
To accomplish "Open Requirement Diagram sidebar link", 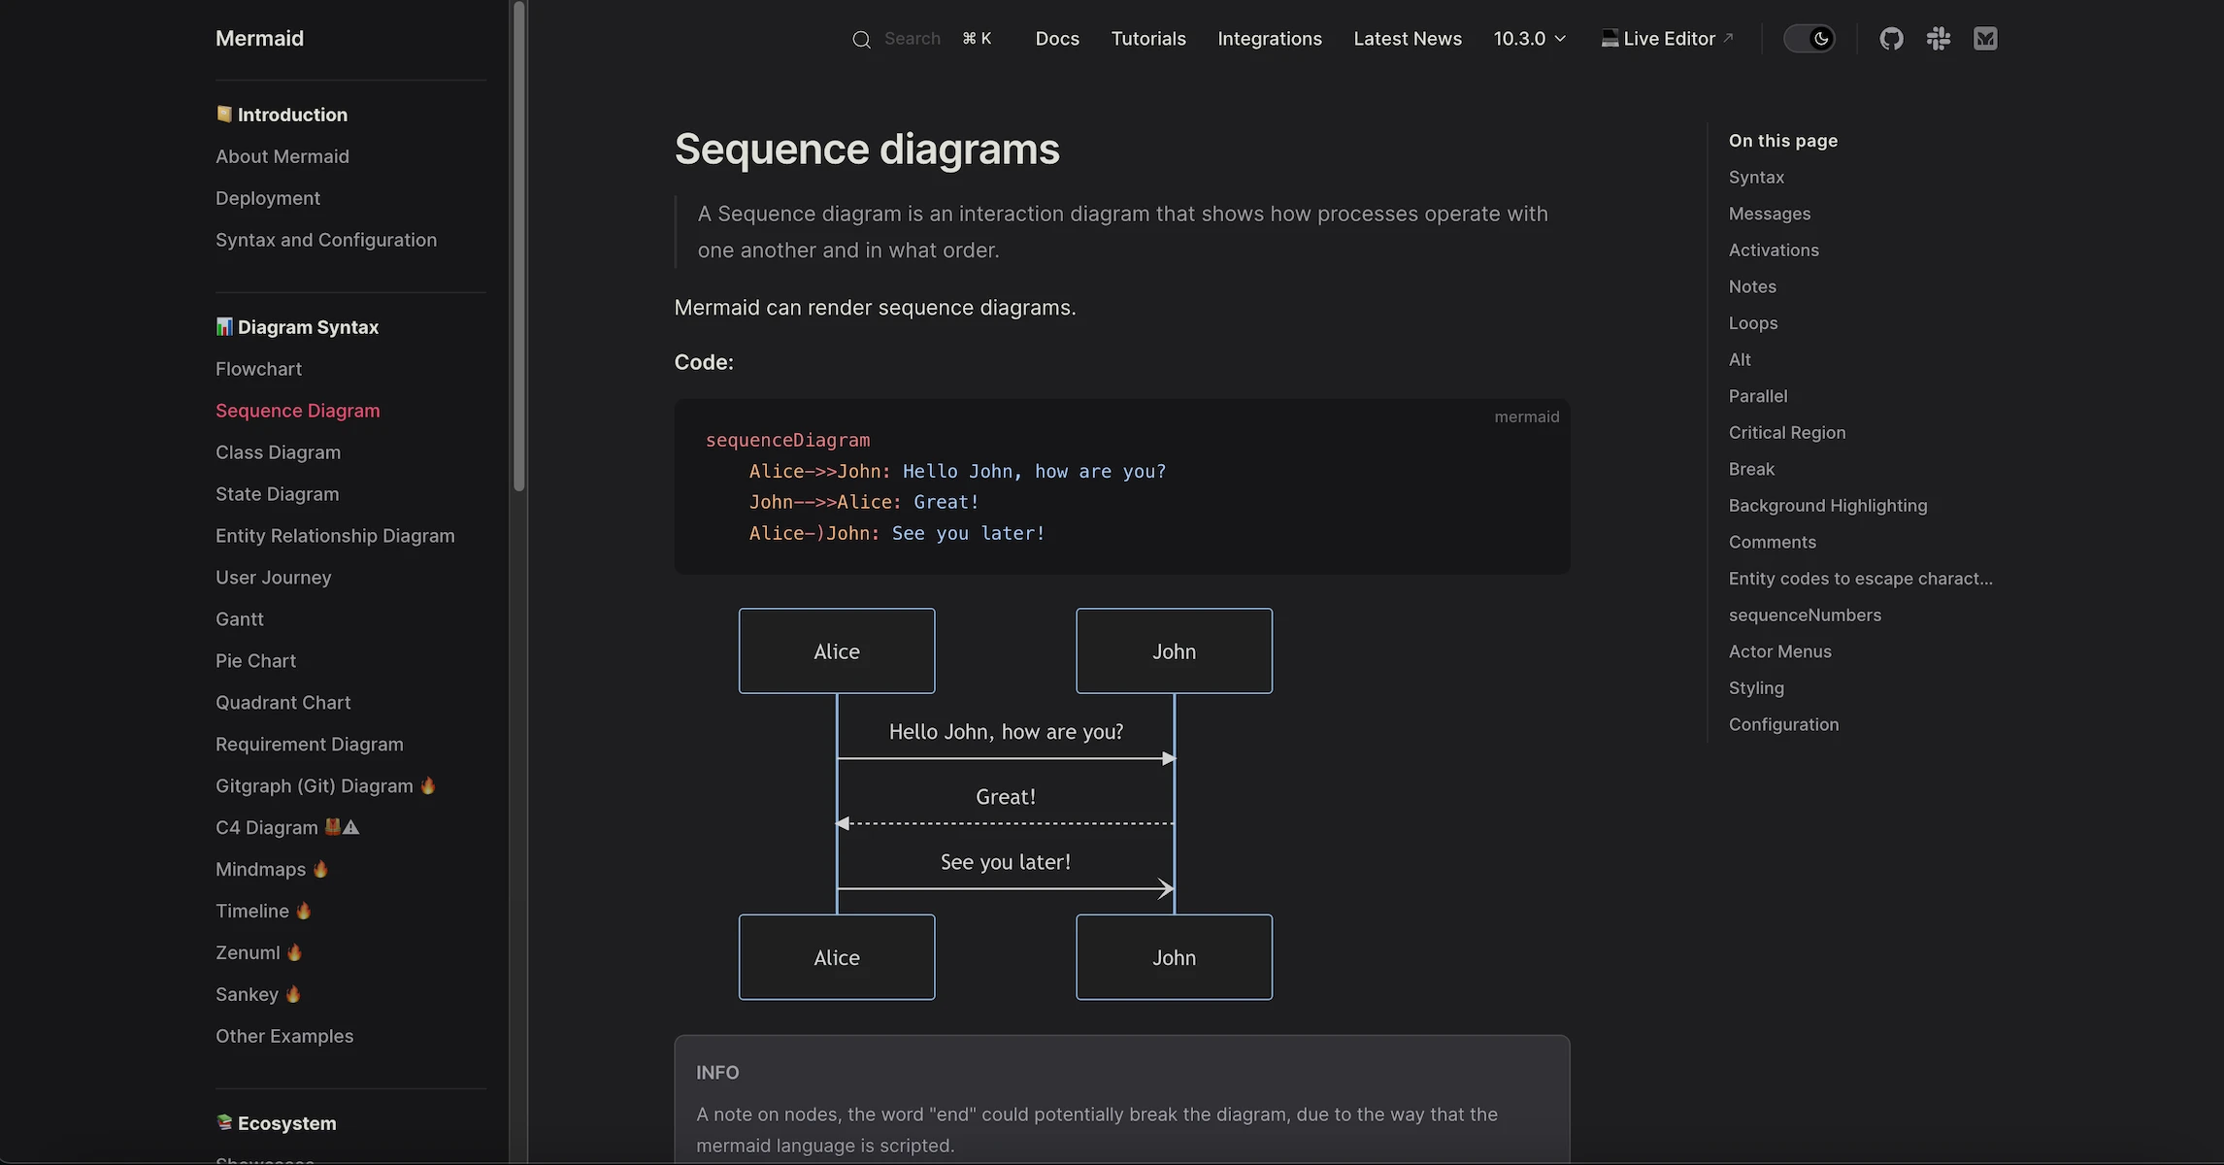I will click(x=309, y=745).
